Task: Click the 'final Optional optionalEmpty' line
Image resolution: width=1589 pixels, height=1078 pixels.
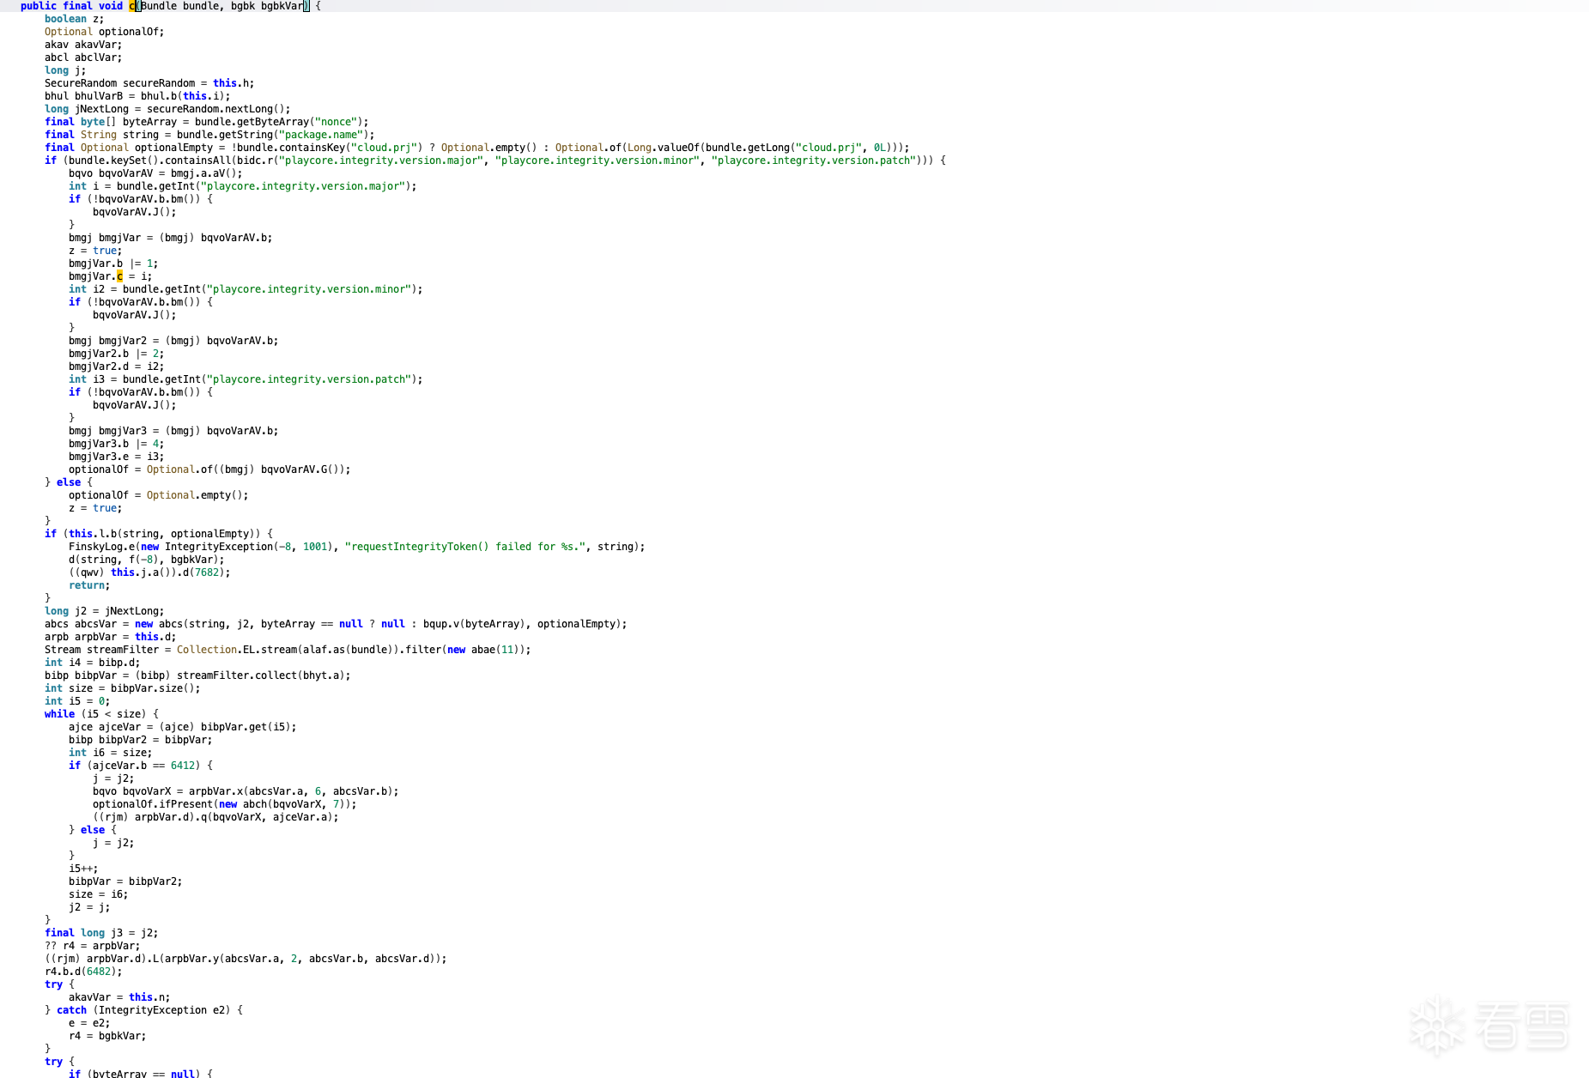Action: click(x=476, y=148)
